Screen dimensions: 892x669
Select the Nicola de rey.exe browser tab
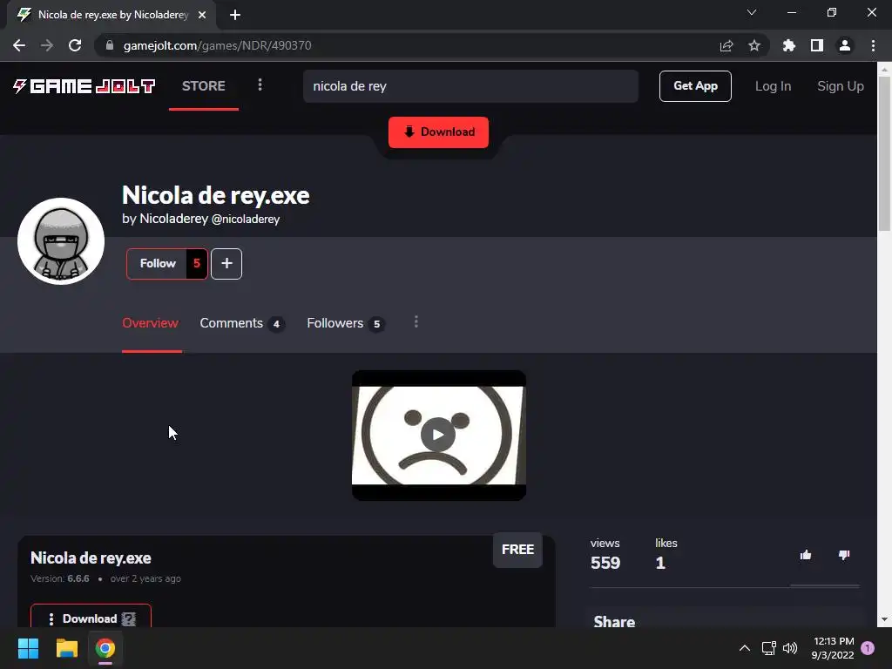[111, 15]
